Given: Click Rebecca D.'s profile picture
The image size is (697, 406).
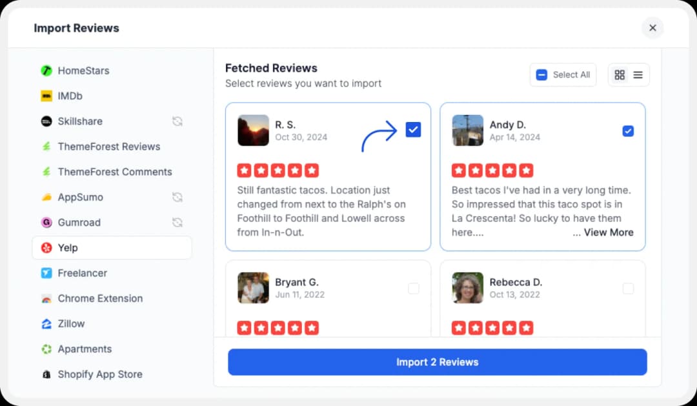Looking at the screenshot, I should (x=467, y=289).
